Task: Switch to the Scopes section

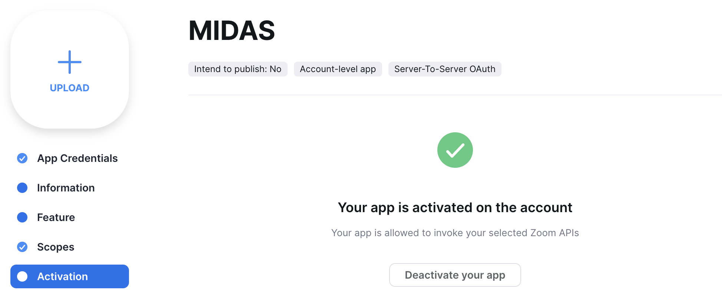Action: 56,247
